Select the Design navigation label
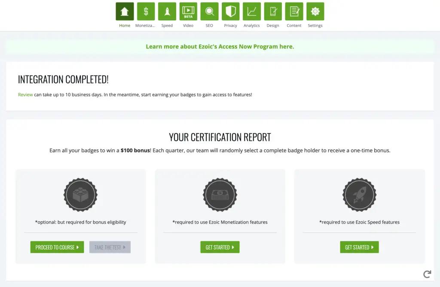This screenshot has width=440, height=287. click(273, 25)
